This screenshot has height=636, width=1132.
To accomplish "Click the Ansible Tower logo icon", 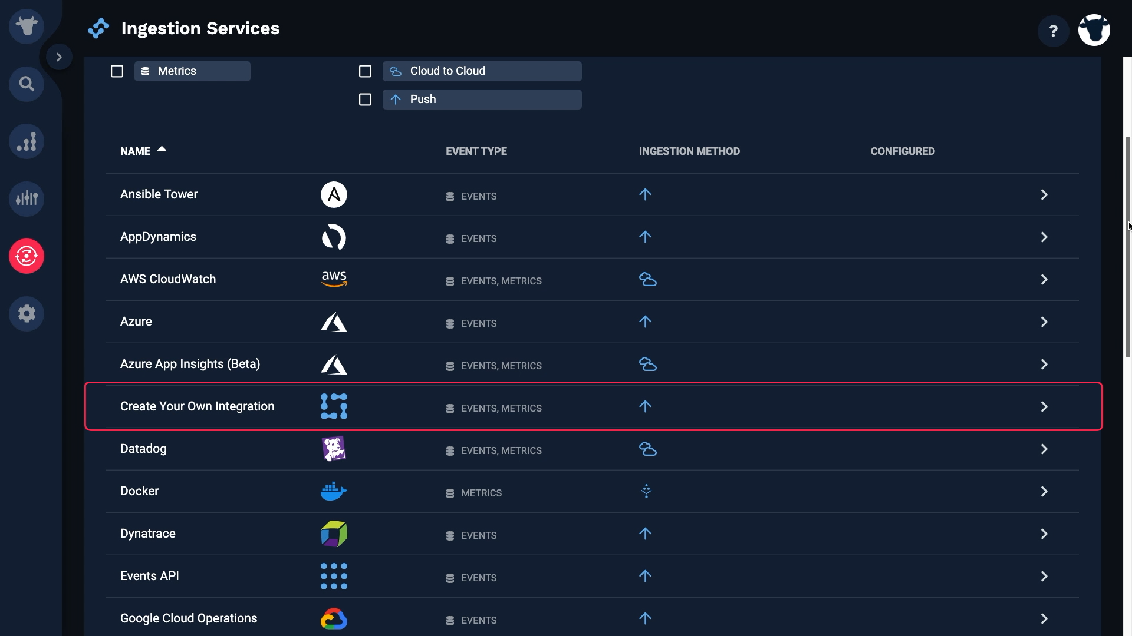I will point(334,195).
